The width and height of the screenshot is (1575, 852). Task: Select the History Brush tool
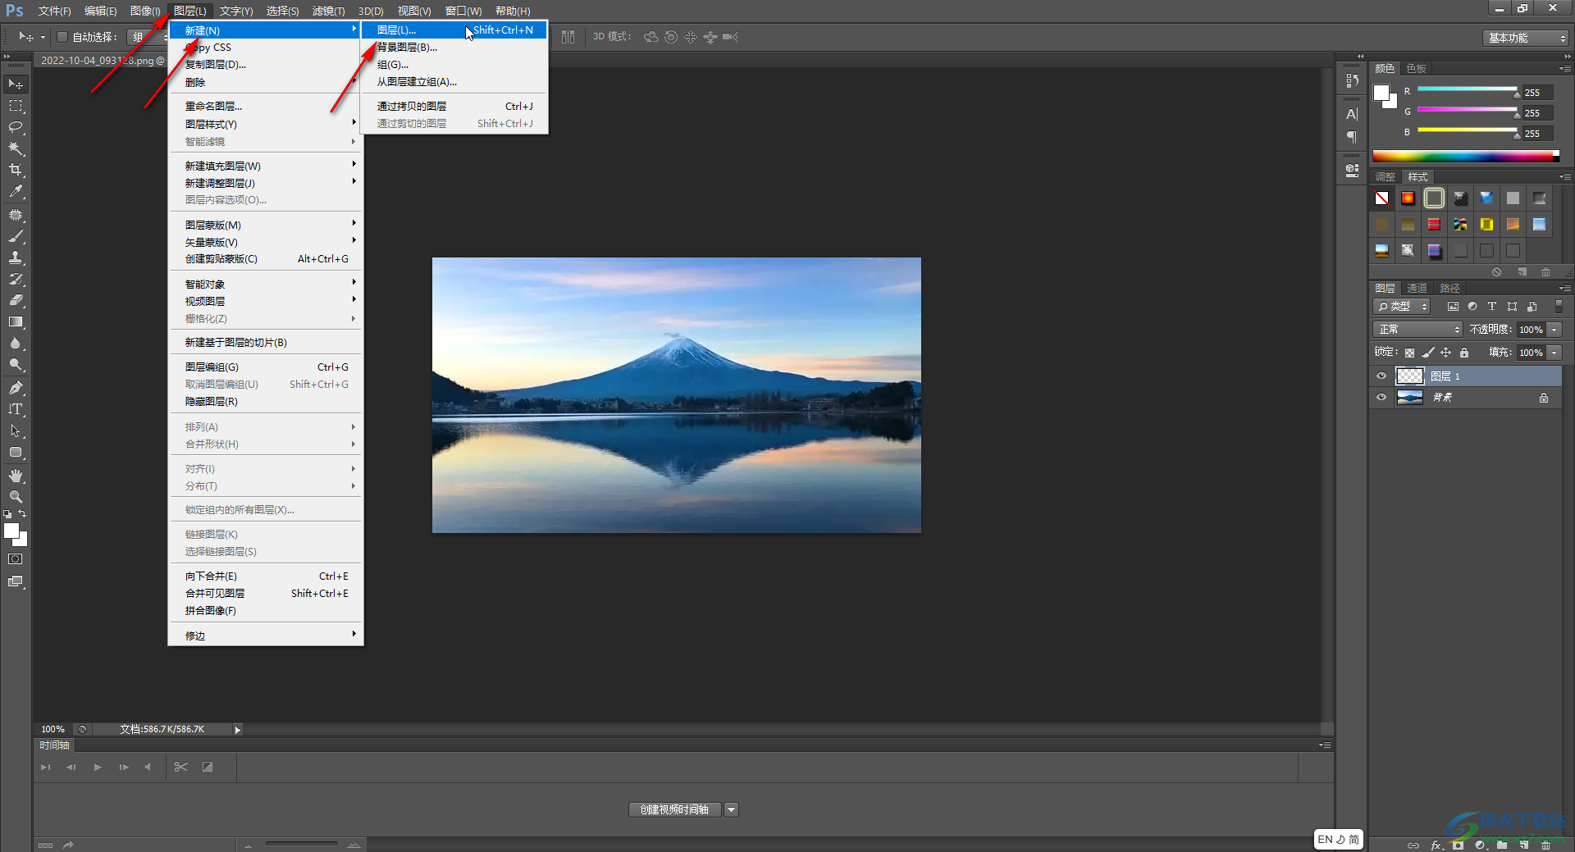click(x=16, y=279)
